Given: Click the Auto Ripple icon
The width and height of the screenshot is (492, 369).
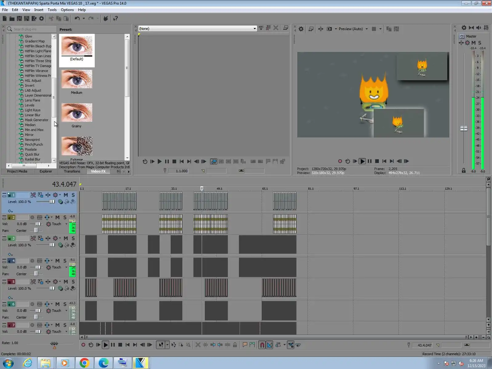Looking at the screenshot, I should (278, 345).
